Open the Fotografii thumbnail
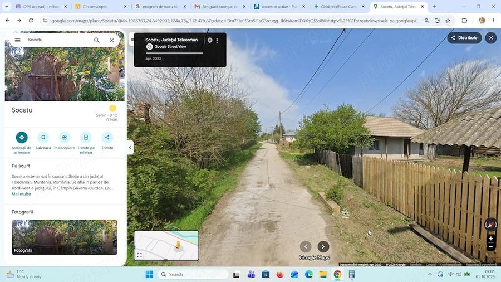 click(x=65, y=237)
